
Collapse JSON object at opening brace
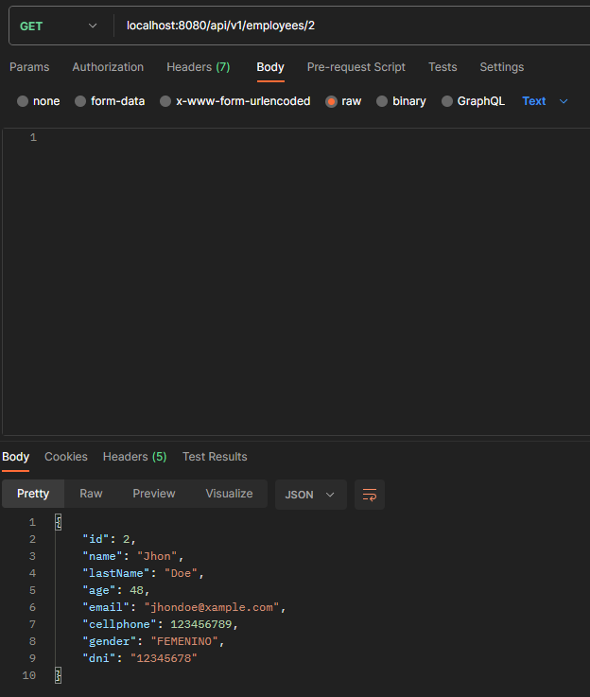59,522
